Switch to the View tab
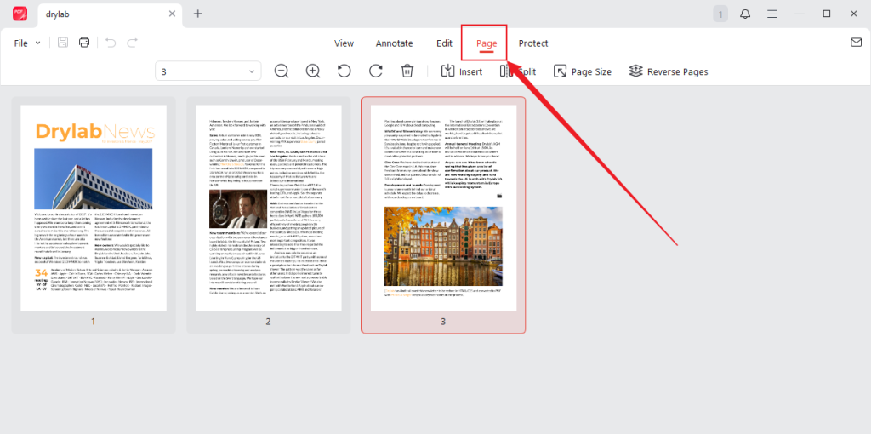871x434 pixels. click(344, 43)
